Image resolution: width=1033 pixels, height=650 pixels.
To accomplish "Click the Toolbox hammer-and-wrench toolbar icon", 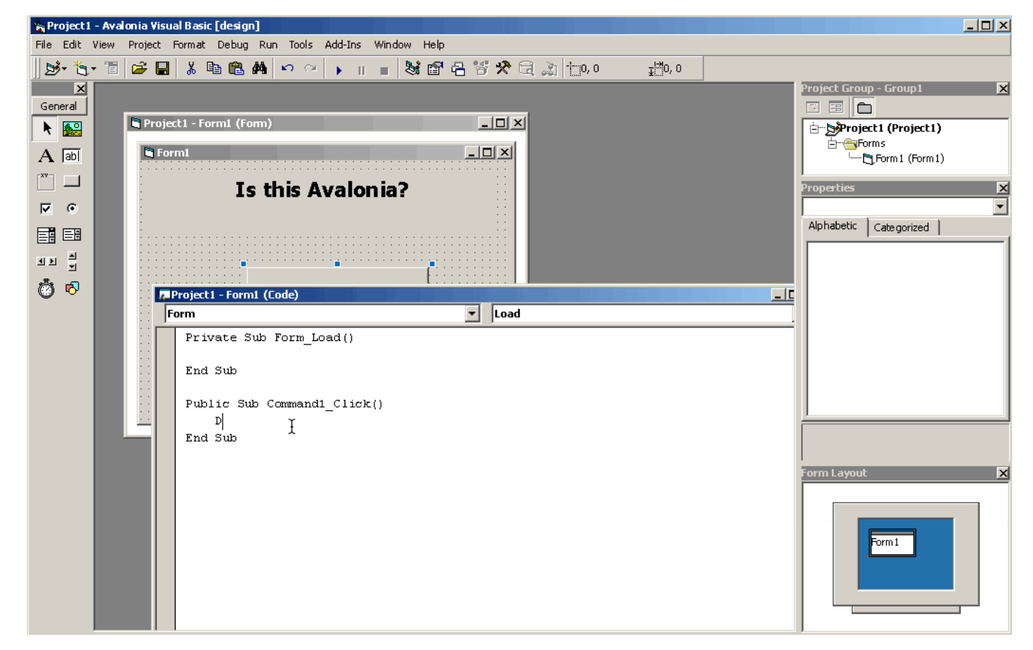I will coord(503,69).
